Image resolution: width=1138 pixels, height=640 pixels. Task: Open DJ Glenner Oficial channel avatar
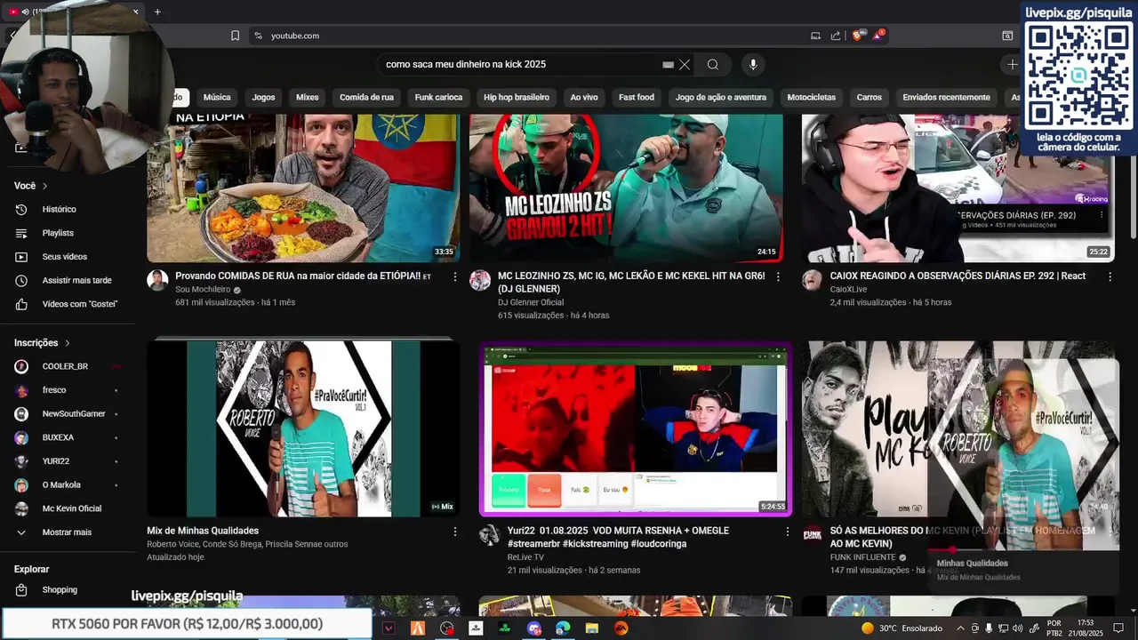click(480, 281)
